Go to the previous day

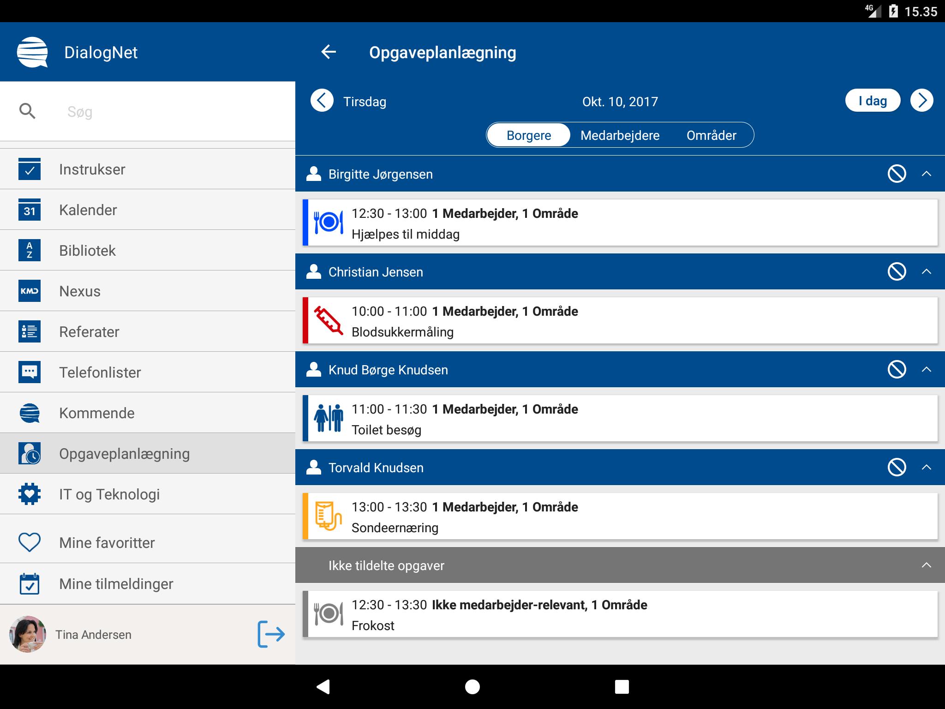322,101
